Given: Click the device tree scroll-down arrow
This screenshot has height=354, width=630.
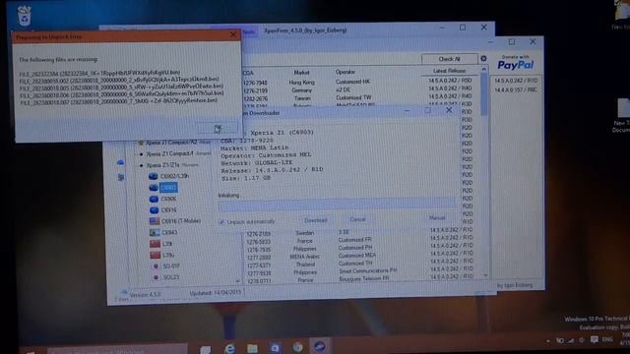Looking at the screenshot, I should [237, 281].
